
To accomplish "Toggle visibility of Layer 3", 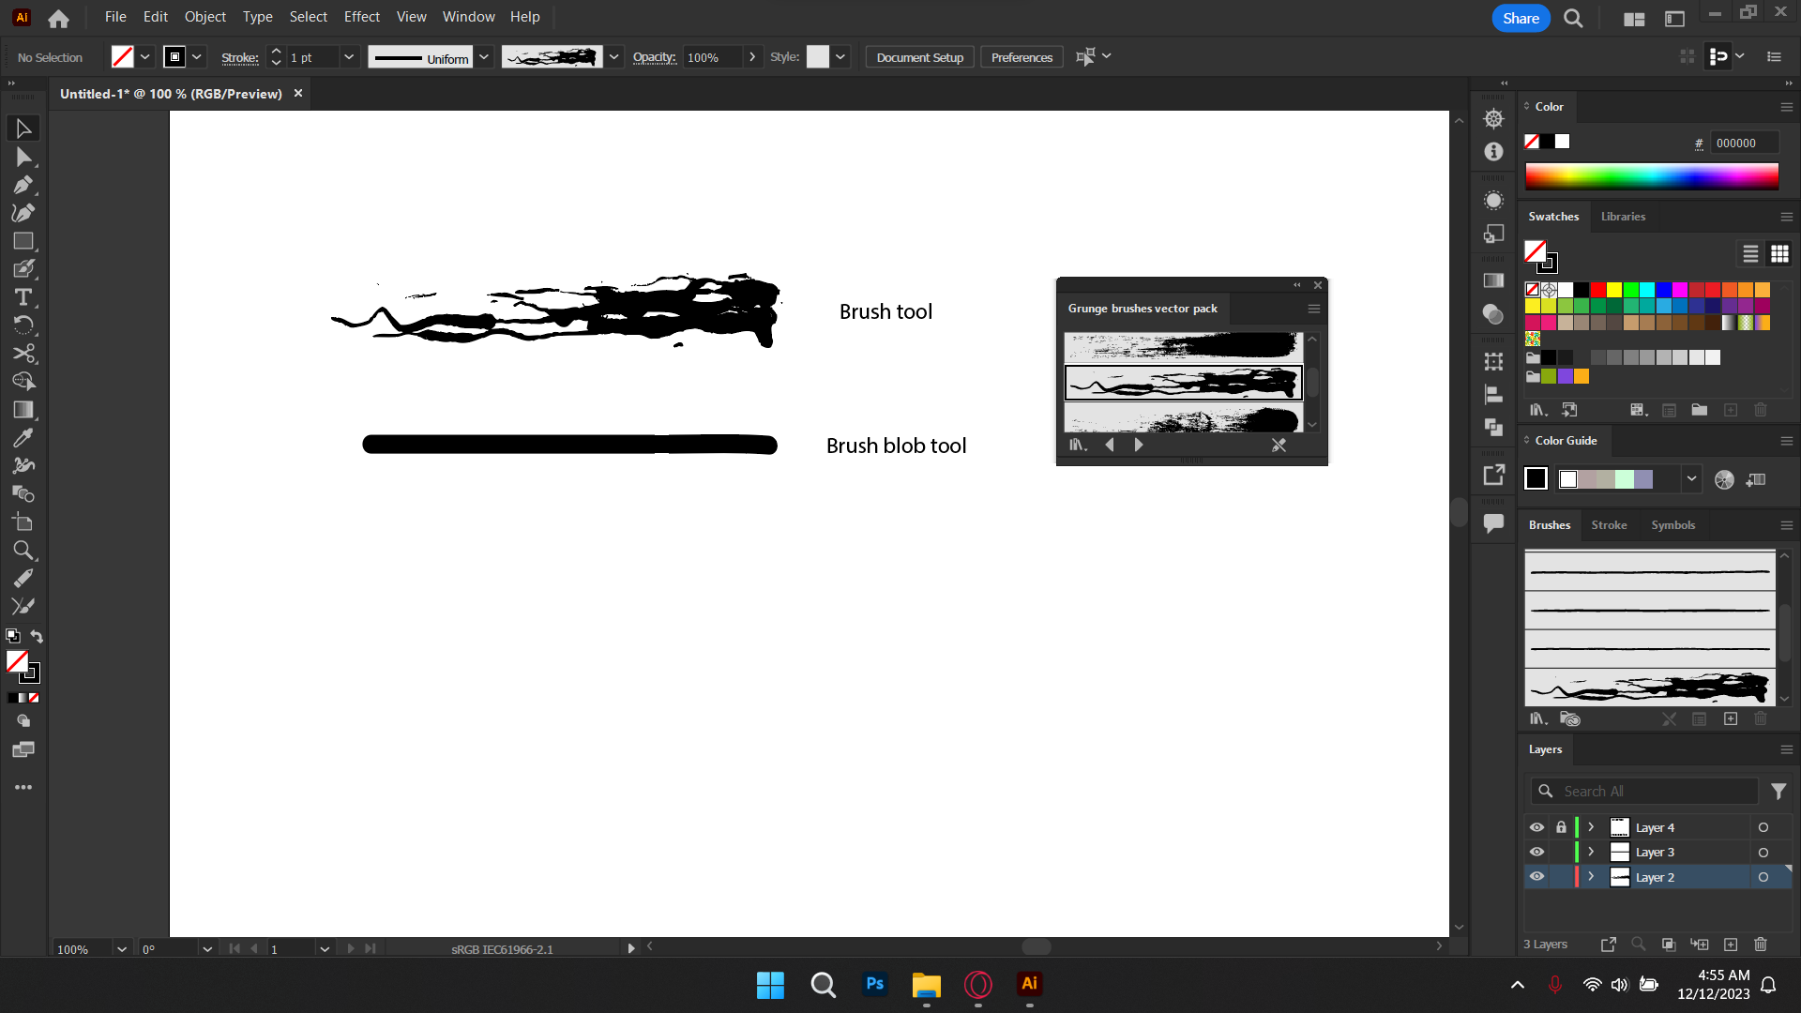I will click(1536, 852).
